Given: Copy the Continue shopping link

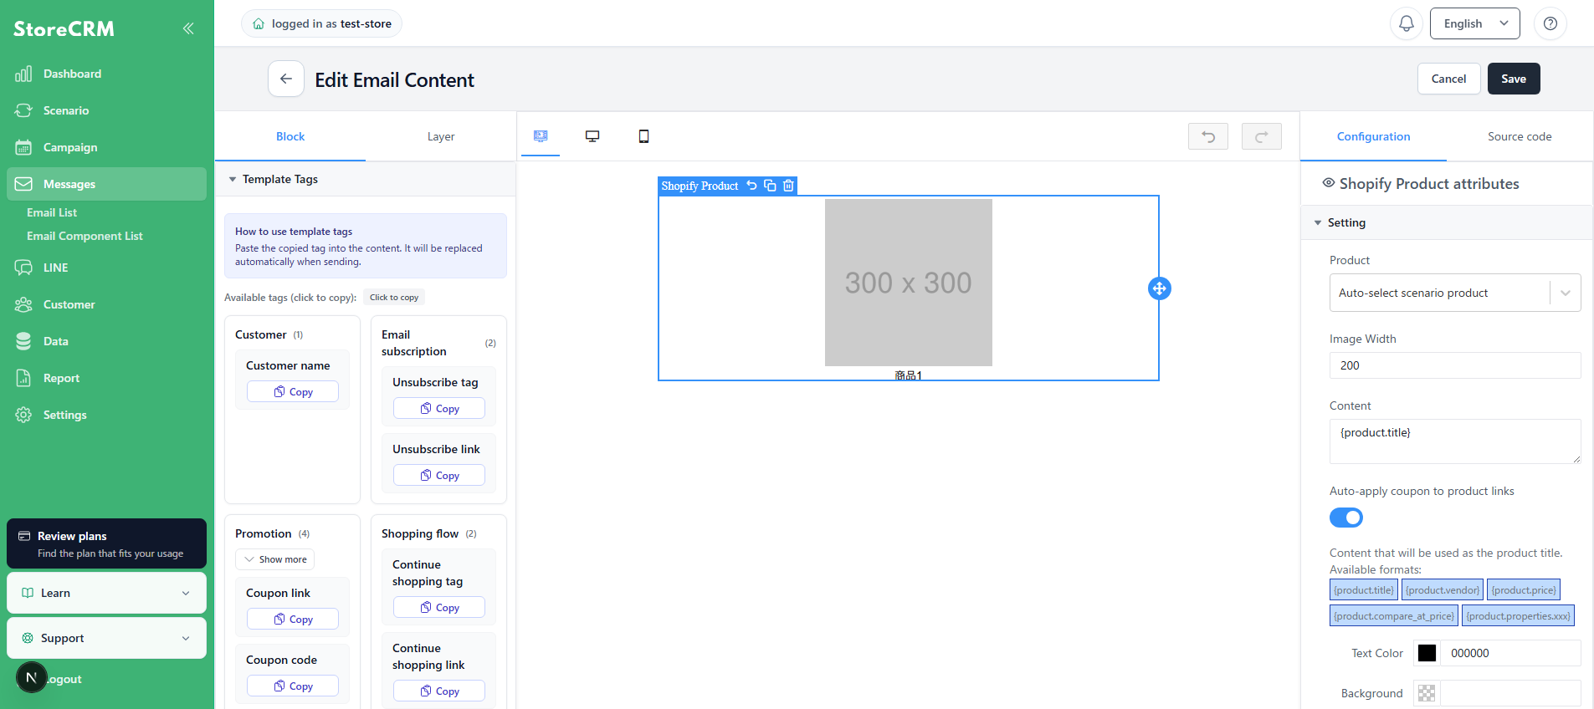Looking at the screenshot, I should pos(439,691).
